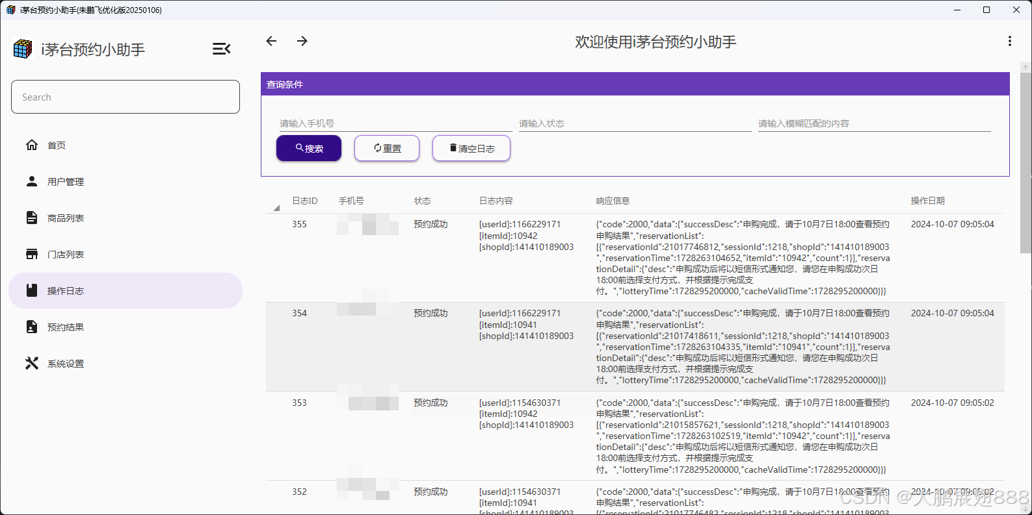Open 预约结果 page

[126, 327]
